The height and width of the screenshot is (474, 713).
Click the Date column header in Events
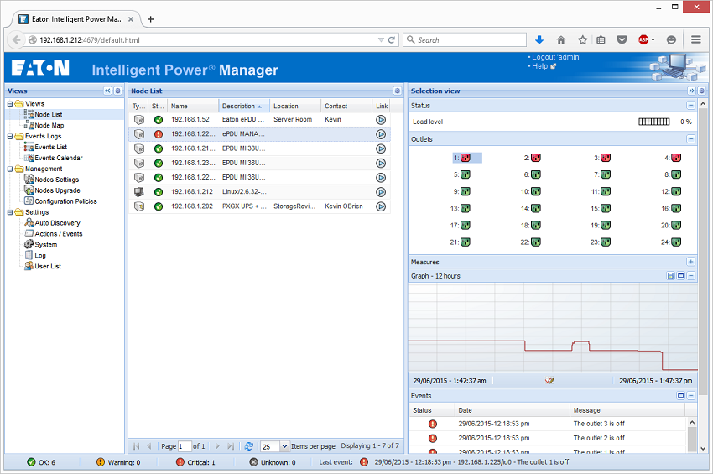coord(512,410)
